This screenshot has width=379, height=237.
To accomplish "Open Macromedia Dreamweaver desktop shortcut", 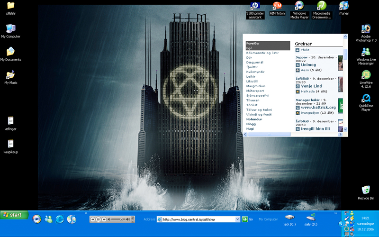I will click(322, 10).
